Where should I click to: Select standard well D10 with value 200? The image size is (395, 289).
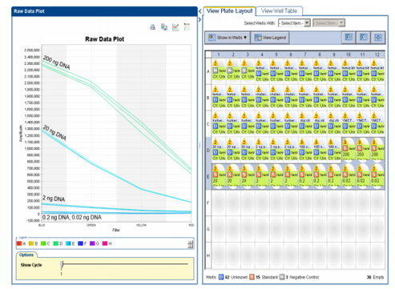[x=349, y=150]
